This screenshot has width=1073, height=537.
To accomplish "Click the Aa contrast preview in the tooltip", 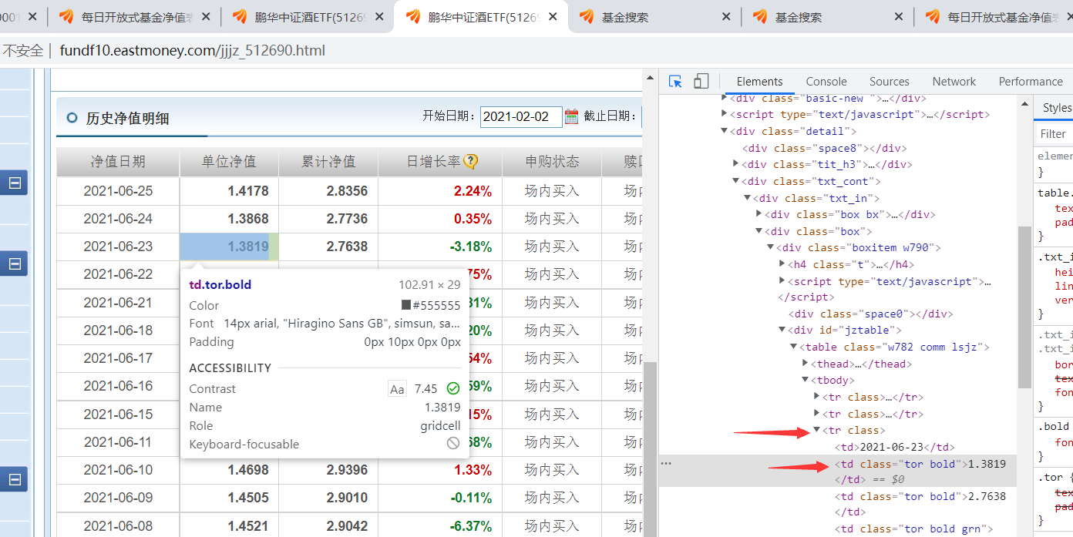I will coord(397,389).
